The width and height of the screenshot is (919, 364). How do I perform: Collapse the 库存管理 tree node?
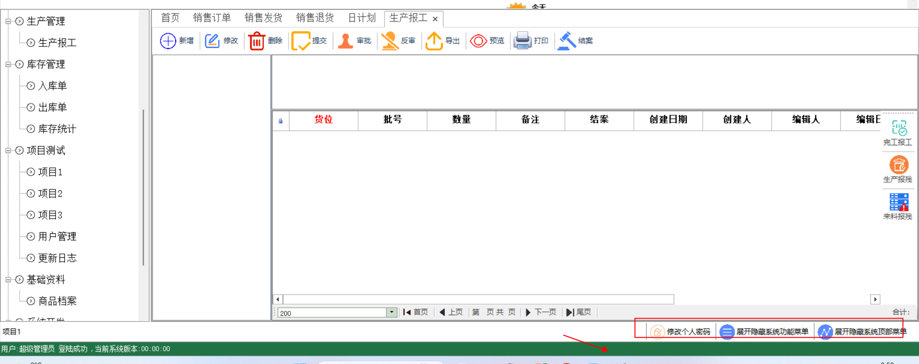tap(8, 65)
